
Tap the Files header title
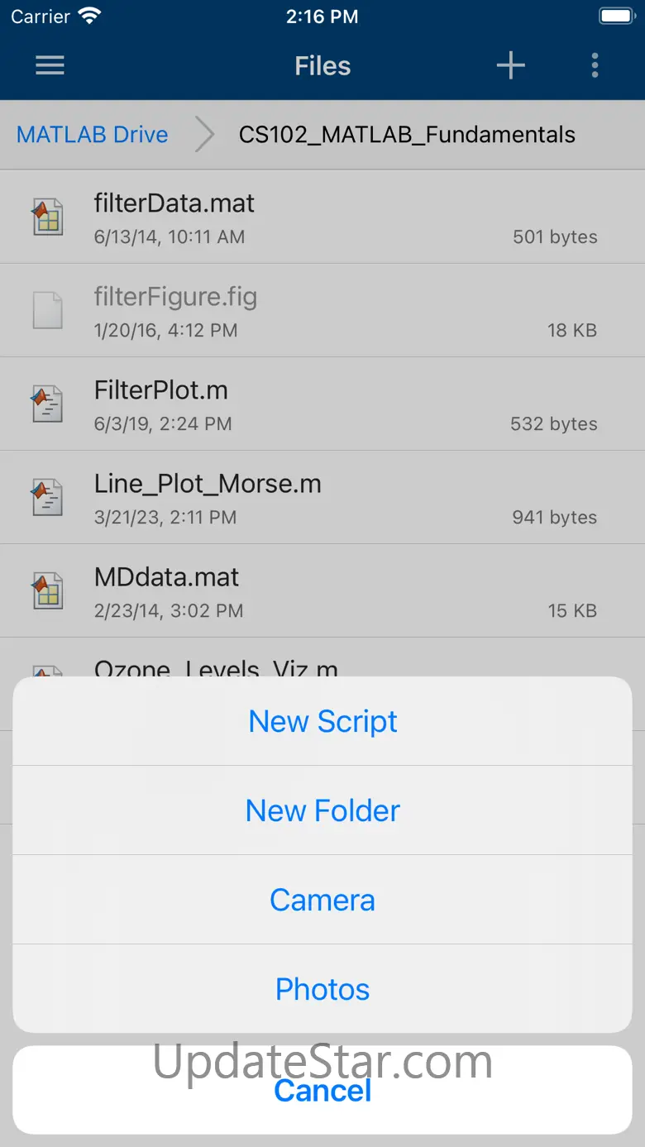tap(322, 66)
